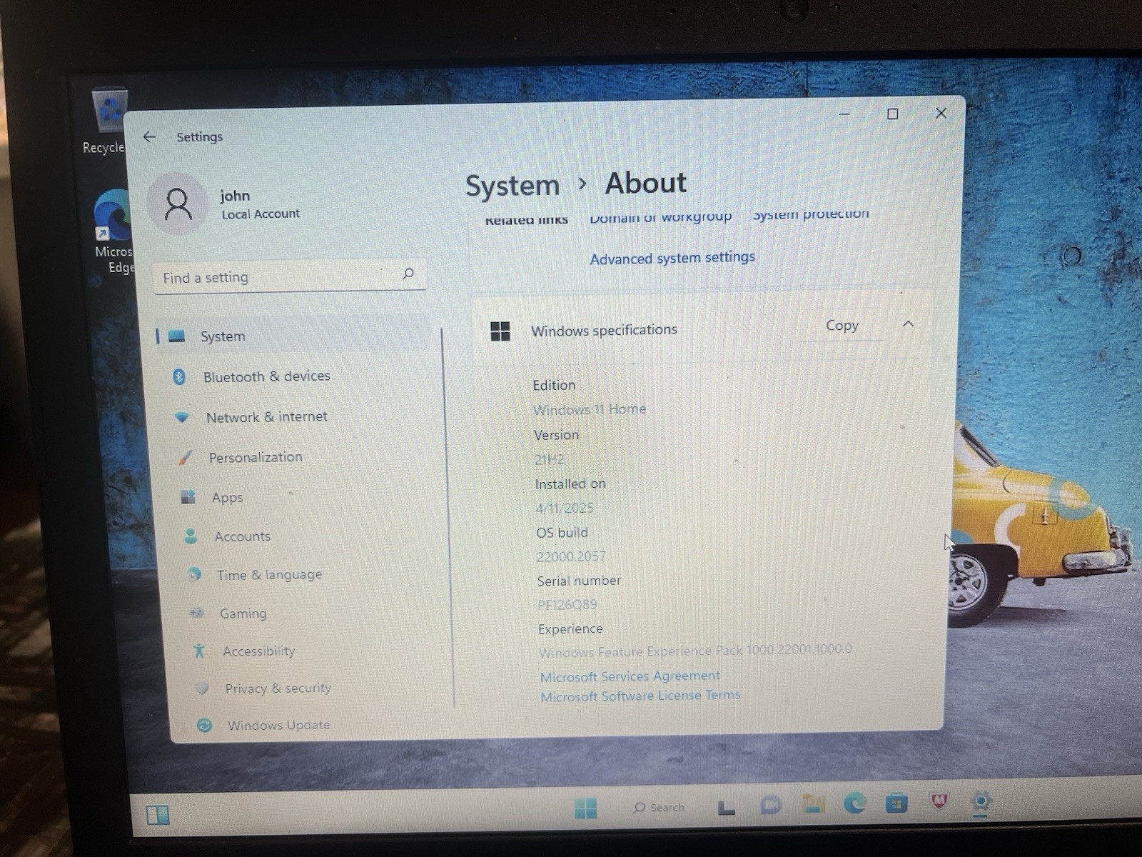The height and width of the screenshot is (857, 1142).
Task: Open the Widgets icon in taskbar corner
Action: click(x=158, y=815)
